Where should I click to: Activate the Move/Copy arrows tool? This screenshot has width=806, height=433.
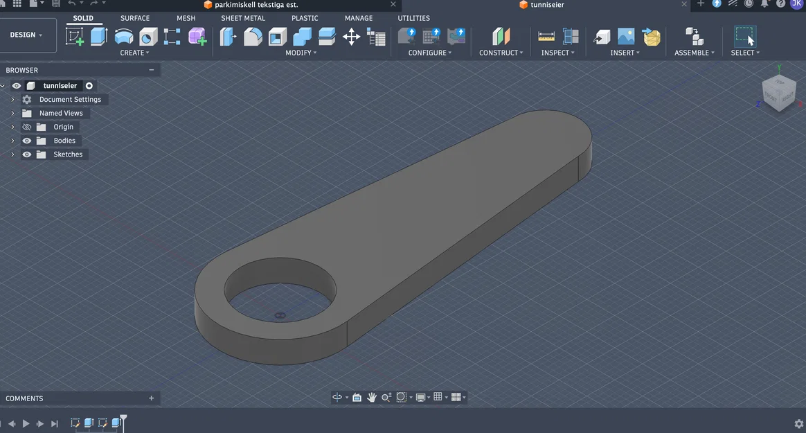coord(352,37)
